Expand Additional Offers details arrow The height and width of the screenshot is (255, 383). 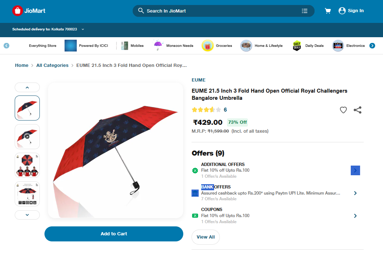point(355,171)
